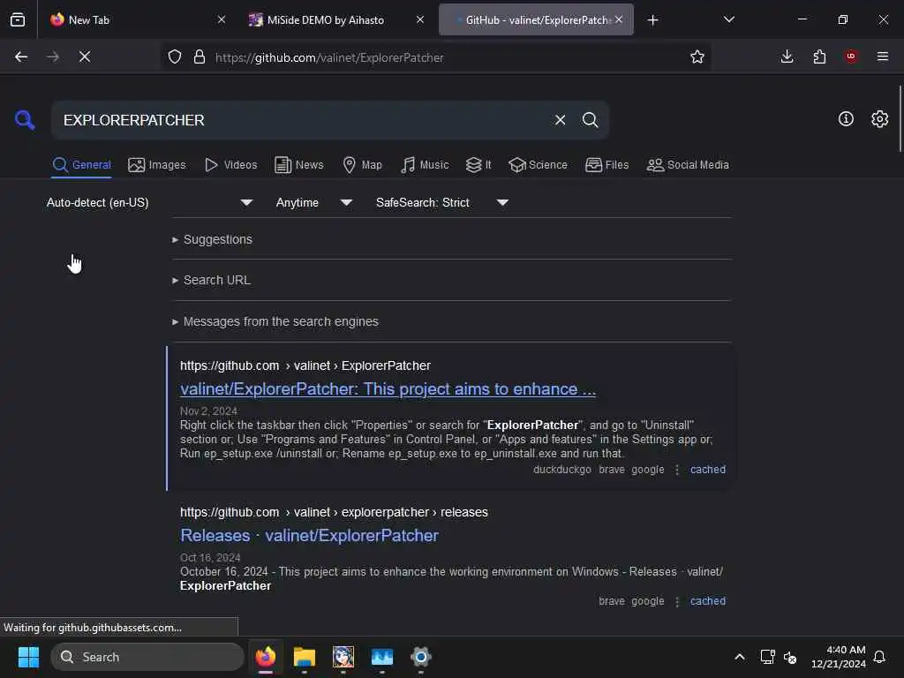
Task: Open the extensions puzzle icon
Action: pos(819,56)
